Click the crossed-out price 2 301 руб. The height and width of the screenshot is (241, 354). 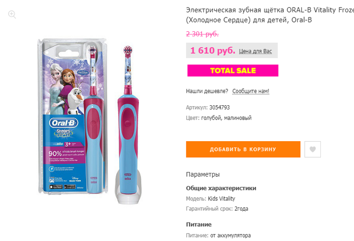(x=202, y=34)
